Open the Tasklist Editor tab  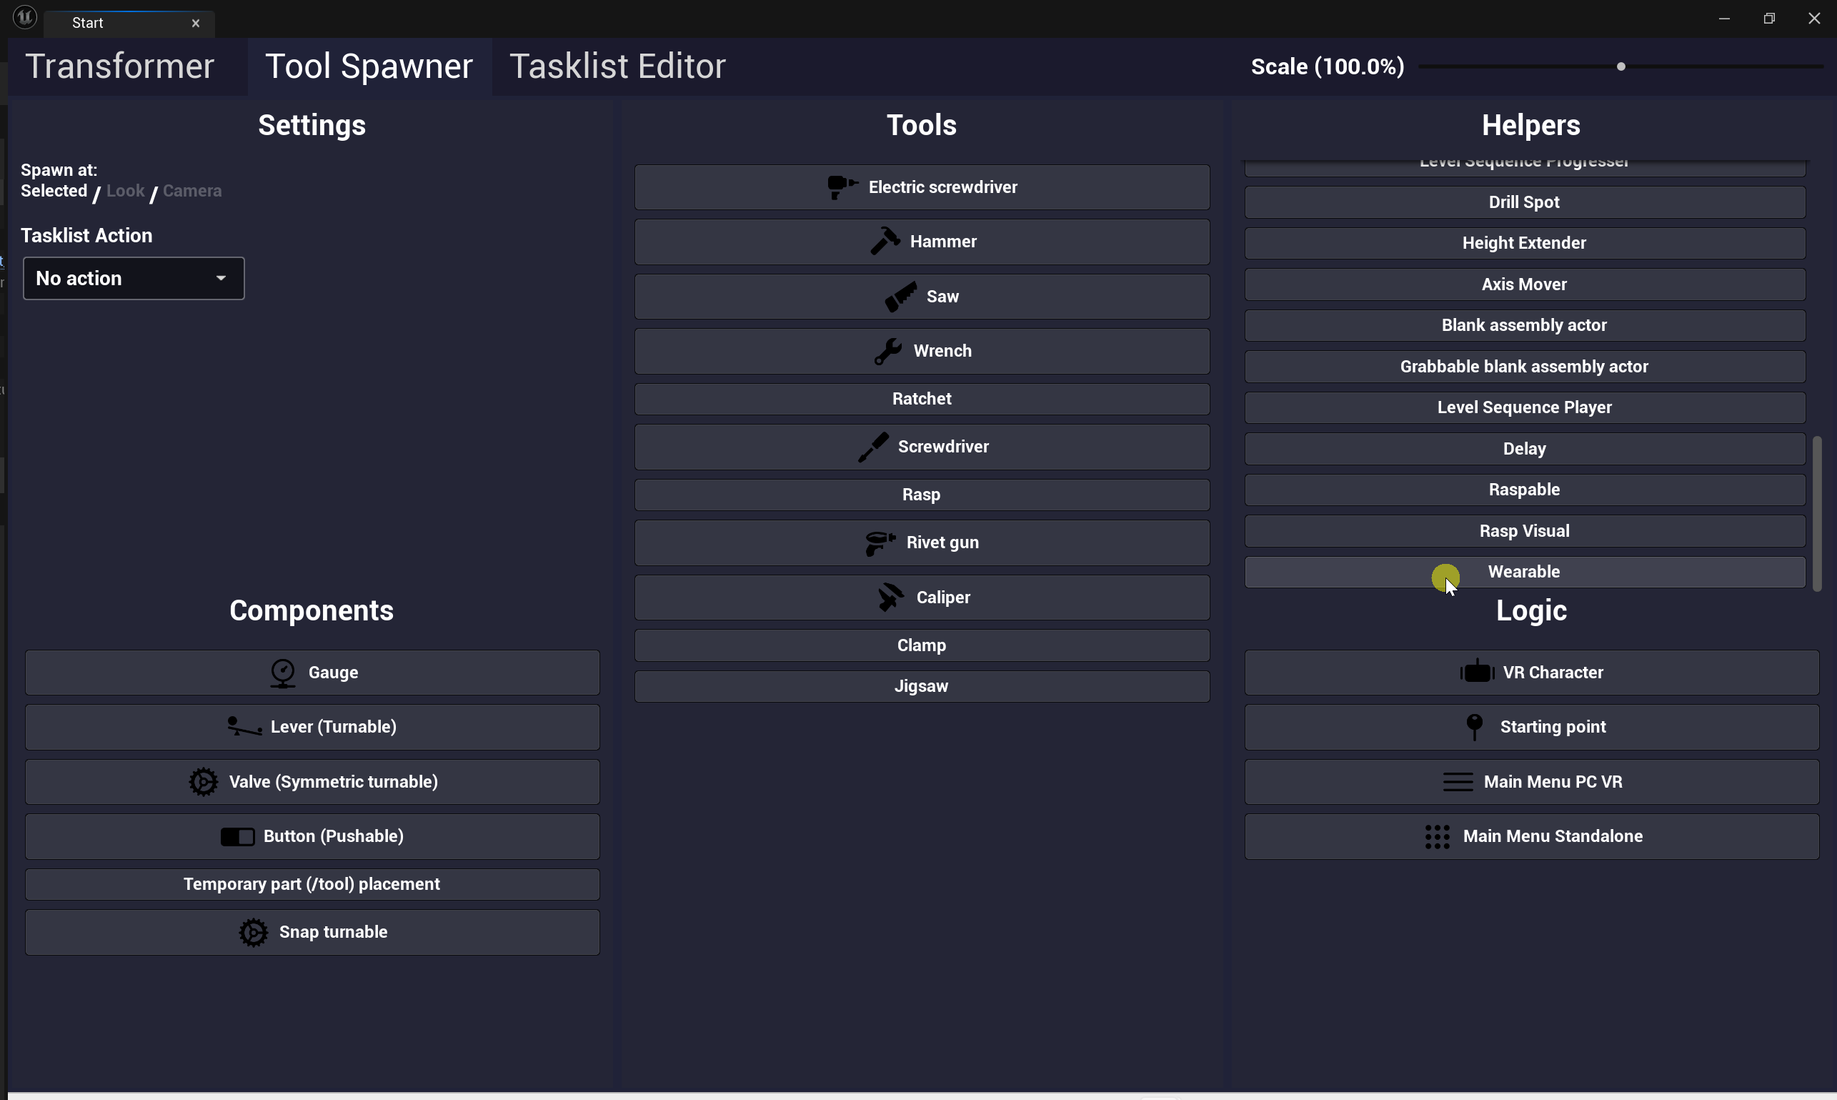(x=617, y=66)
